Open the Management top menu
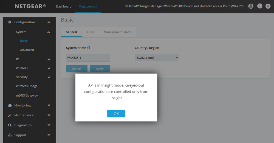The height and width of the screenshot is (143, 274). (x=88, y=7)
